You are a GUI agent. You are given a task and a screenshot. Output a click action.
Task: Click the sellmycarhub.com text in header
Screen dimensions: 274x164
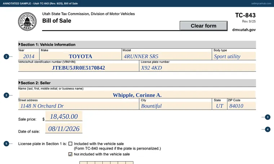[261, 3]
